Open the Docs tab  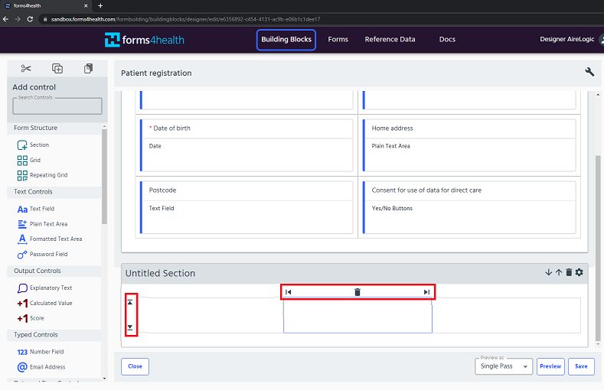[447, 40]
